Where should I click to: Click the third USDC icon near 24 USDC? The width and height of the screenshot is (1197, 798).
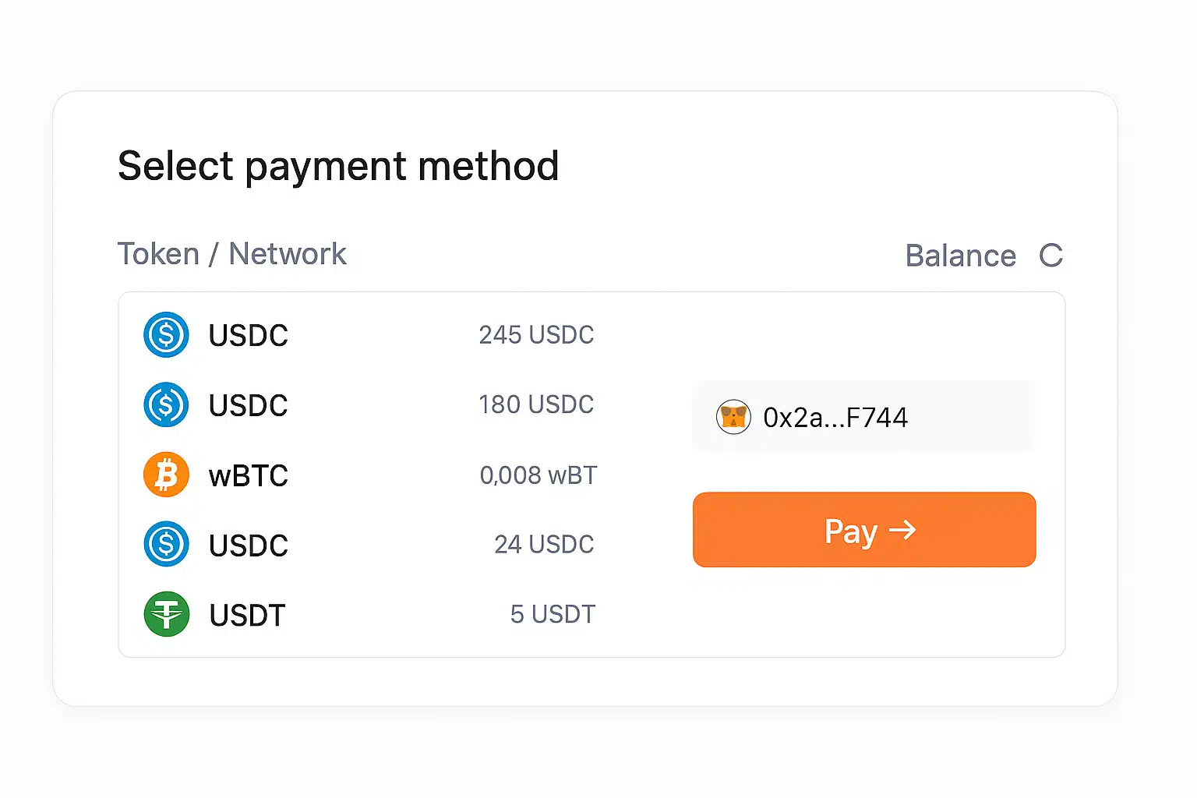166,544
